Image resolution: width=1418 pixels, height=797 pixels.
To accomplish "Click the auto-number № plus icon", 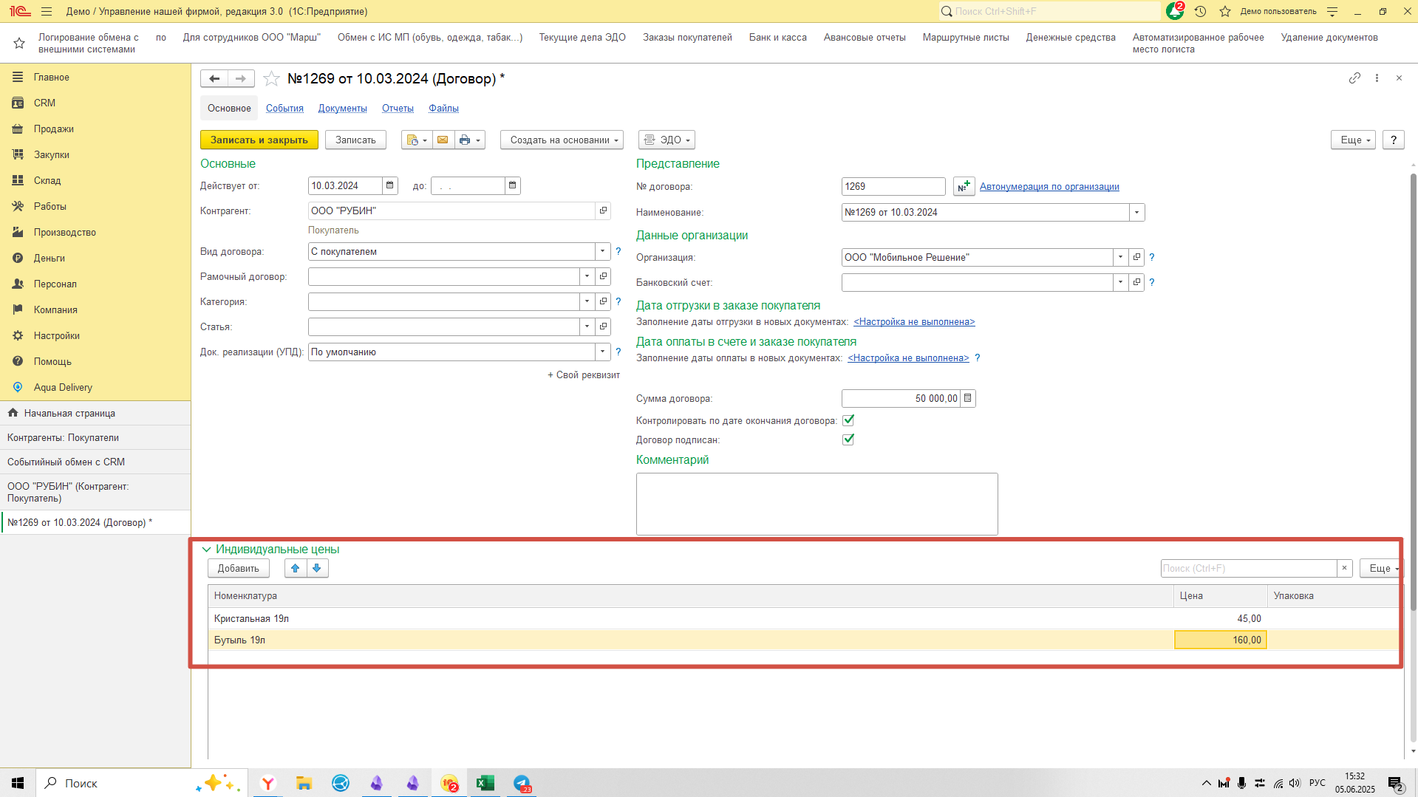I will pyautogui.click(x=964, y=186).
